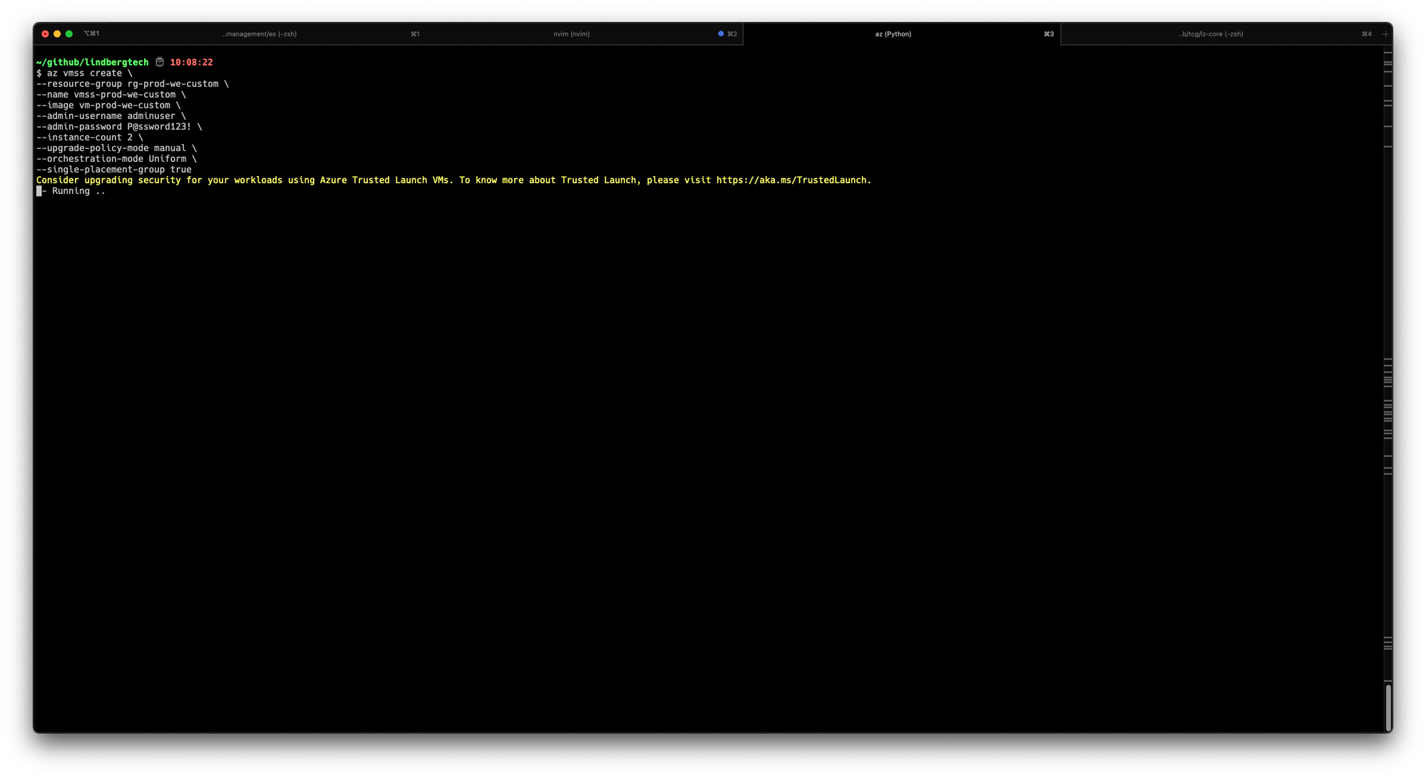The width and height of the screenshot is (1426, 777).
Task: Click the terminal cursor block before Running
Action: click(39, 191)
